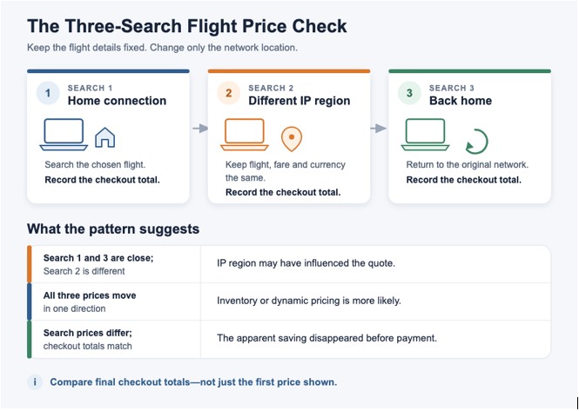
Task: Click the info icon beside Compare final checkout totals
Action: (x=35, y=381)
